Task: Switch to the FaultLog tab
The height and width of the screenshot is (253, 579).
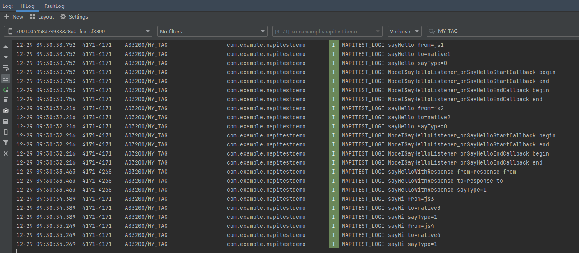Action: 54,6
